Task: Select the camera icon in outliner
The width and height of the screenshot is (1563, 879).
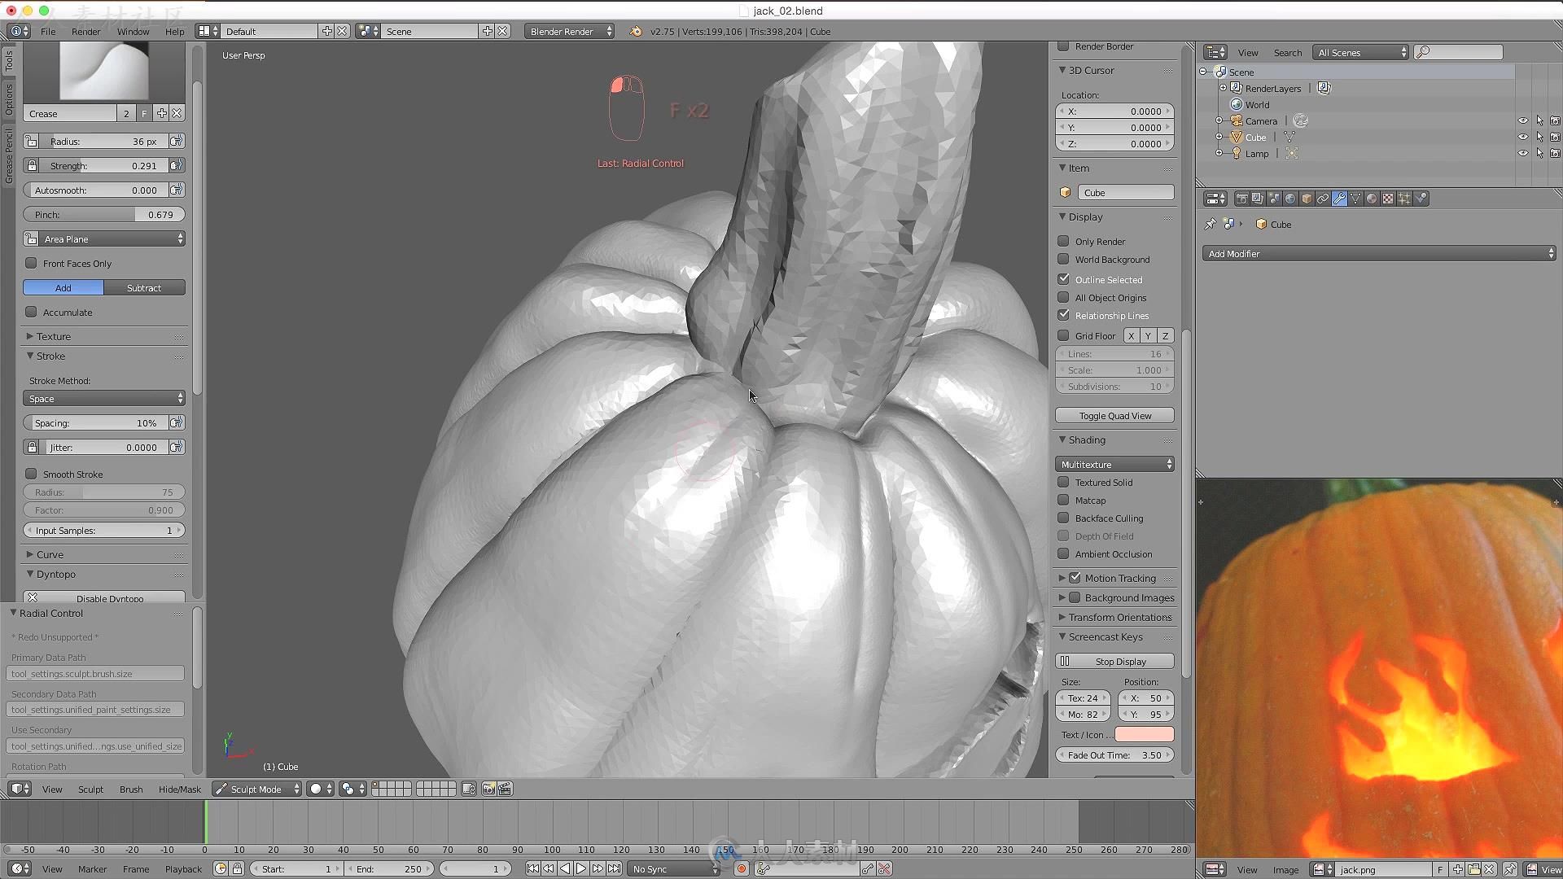Action: click(x=1237, y=120)
